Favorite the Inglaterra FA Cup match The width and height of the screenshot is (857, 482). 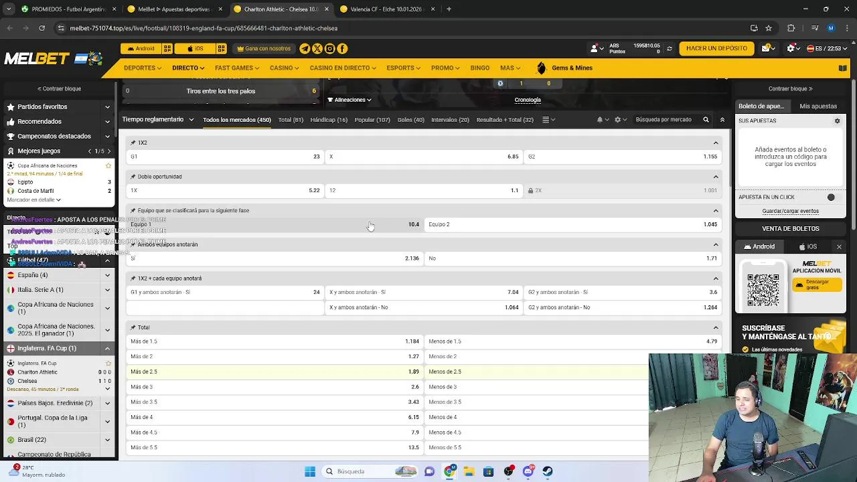[x=108, y=363]
